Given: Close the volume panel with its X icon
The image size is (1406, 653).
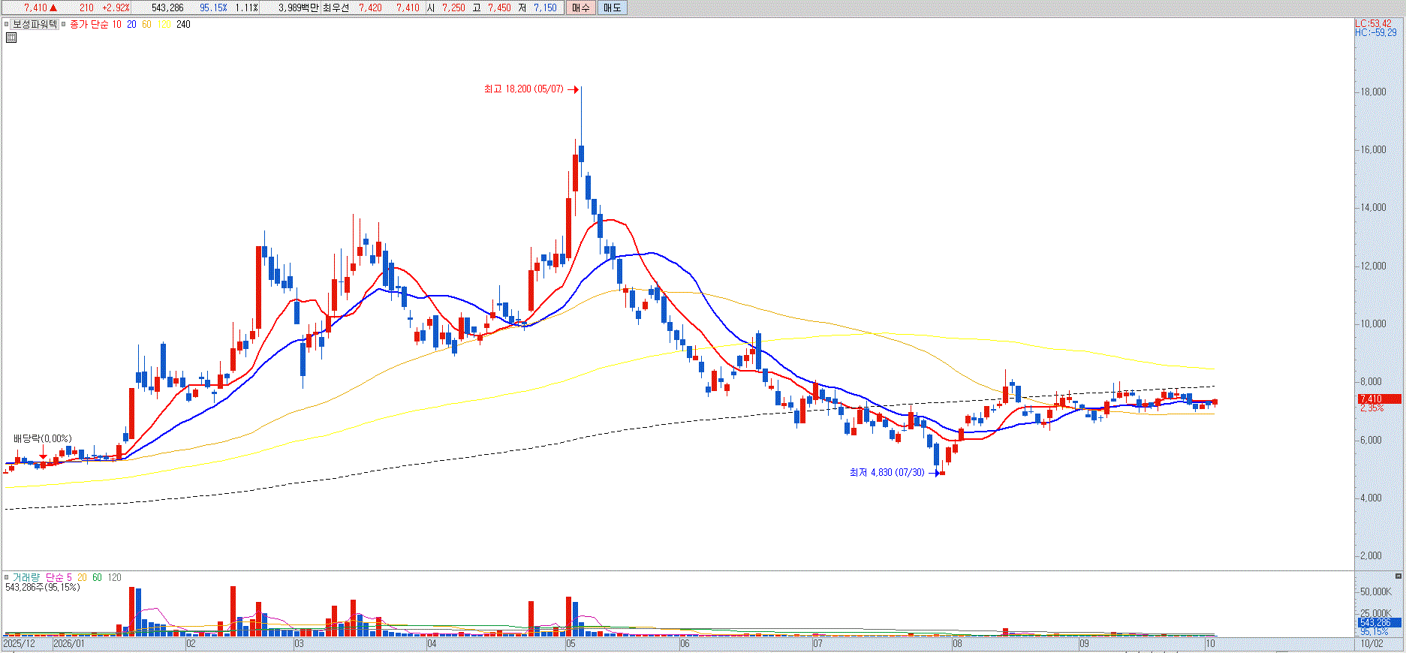Looking at the screenshot, I should (1398, 576).
